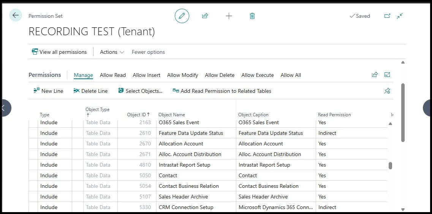
Task: Click object ID 4810
Action: (x=145, y=165)
